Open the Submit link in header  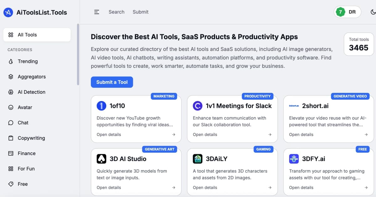click(x=140, y=12)
